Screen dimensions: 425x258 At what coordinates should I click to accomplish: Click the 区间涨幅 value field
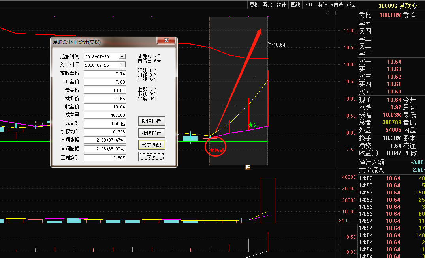pyautogui.click(x=105, y=140)
